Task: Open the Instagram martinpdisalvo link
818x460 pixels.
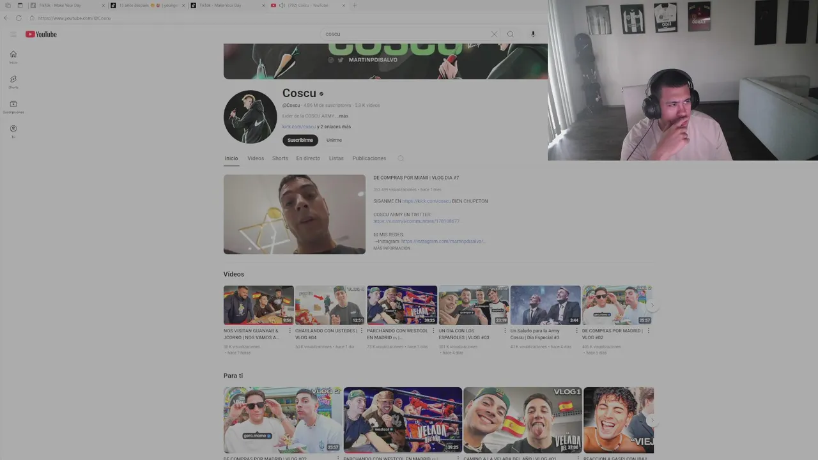Action: pos(444,241)
